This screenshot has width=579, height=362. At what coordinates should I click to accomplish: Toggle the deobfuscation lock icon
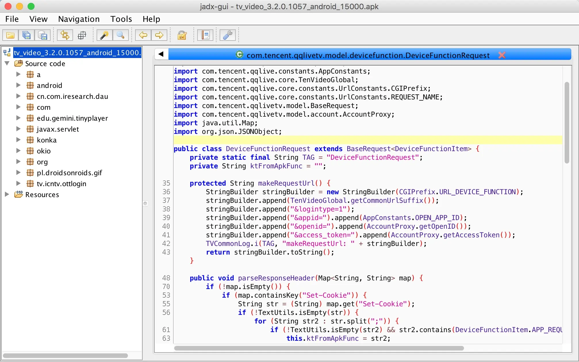tap(182, 35)
